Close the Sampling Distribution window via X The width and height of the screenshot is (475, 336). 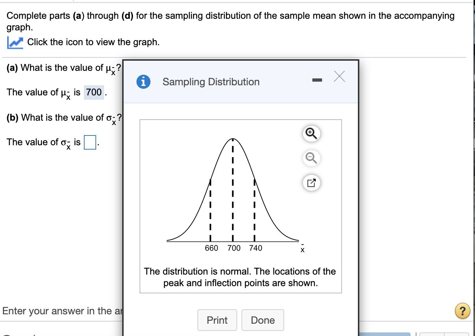point(339,77)
